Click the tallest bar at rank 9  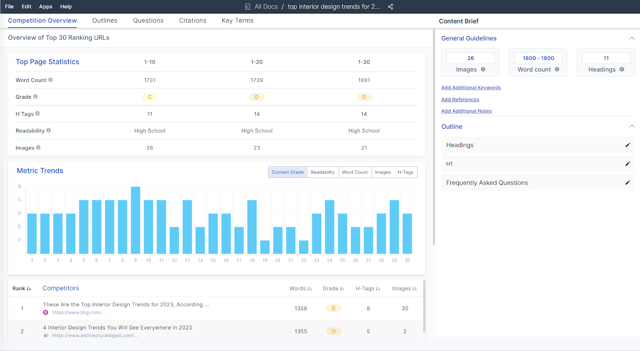tap(136, 220)
